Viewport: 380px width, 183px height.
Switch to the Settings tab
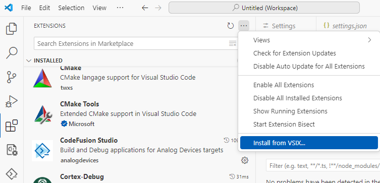280,26
